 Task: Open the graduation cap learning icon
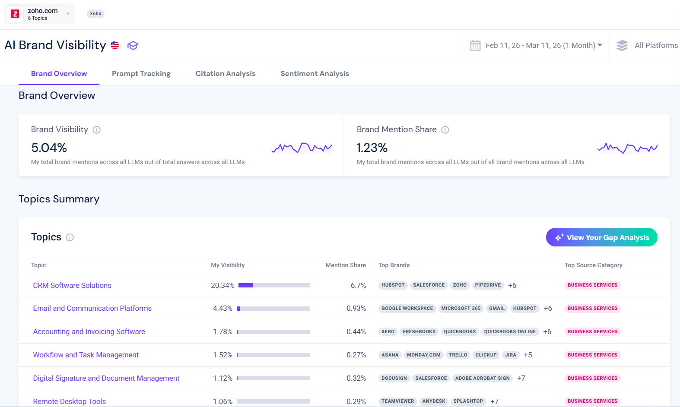[133, 45]
